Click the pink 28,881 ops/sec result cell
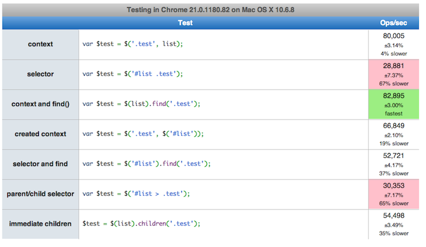 point(394,74)
